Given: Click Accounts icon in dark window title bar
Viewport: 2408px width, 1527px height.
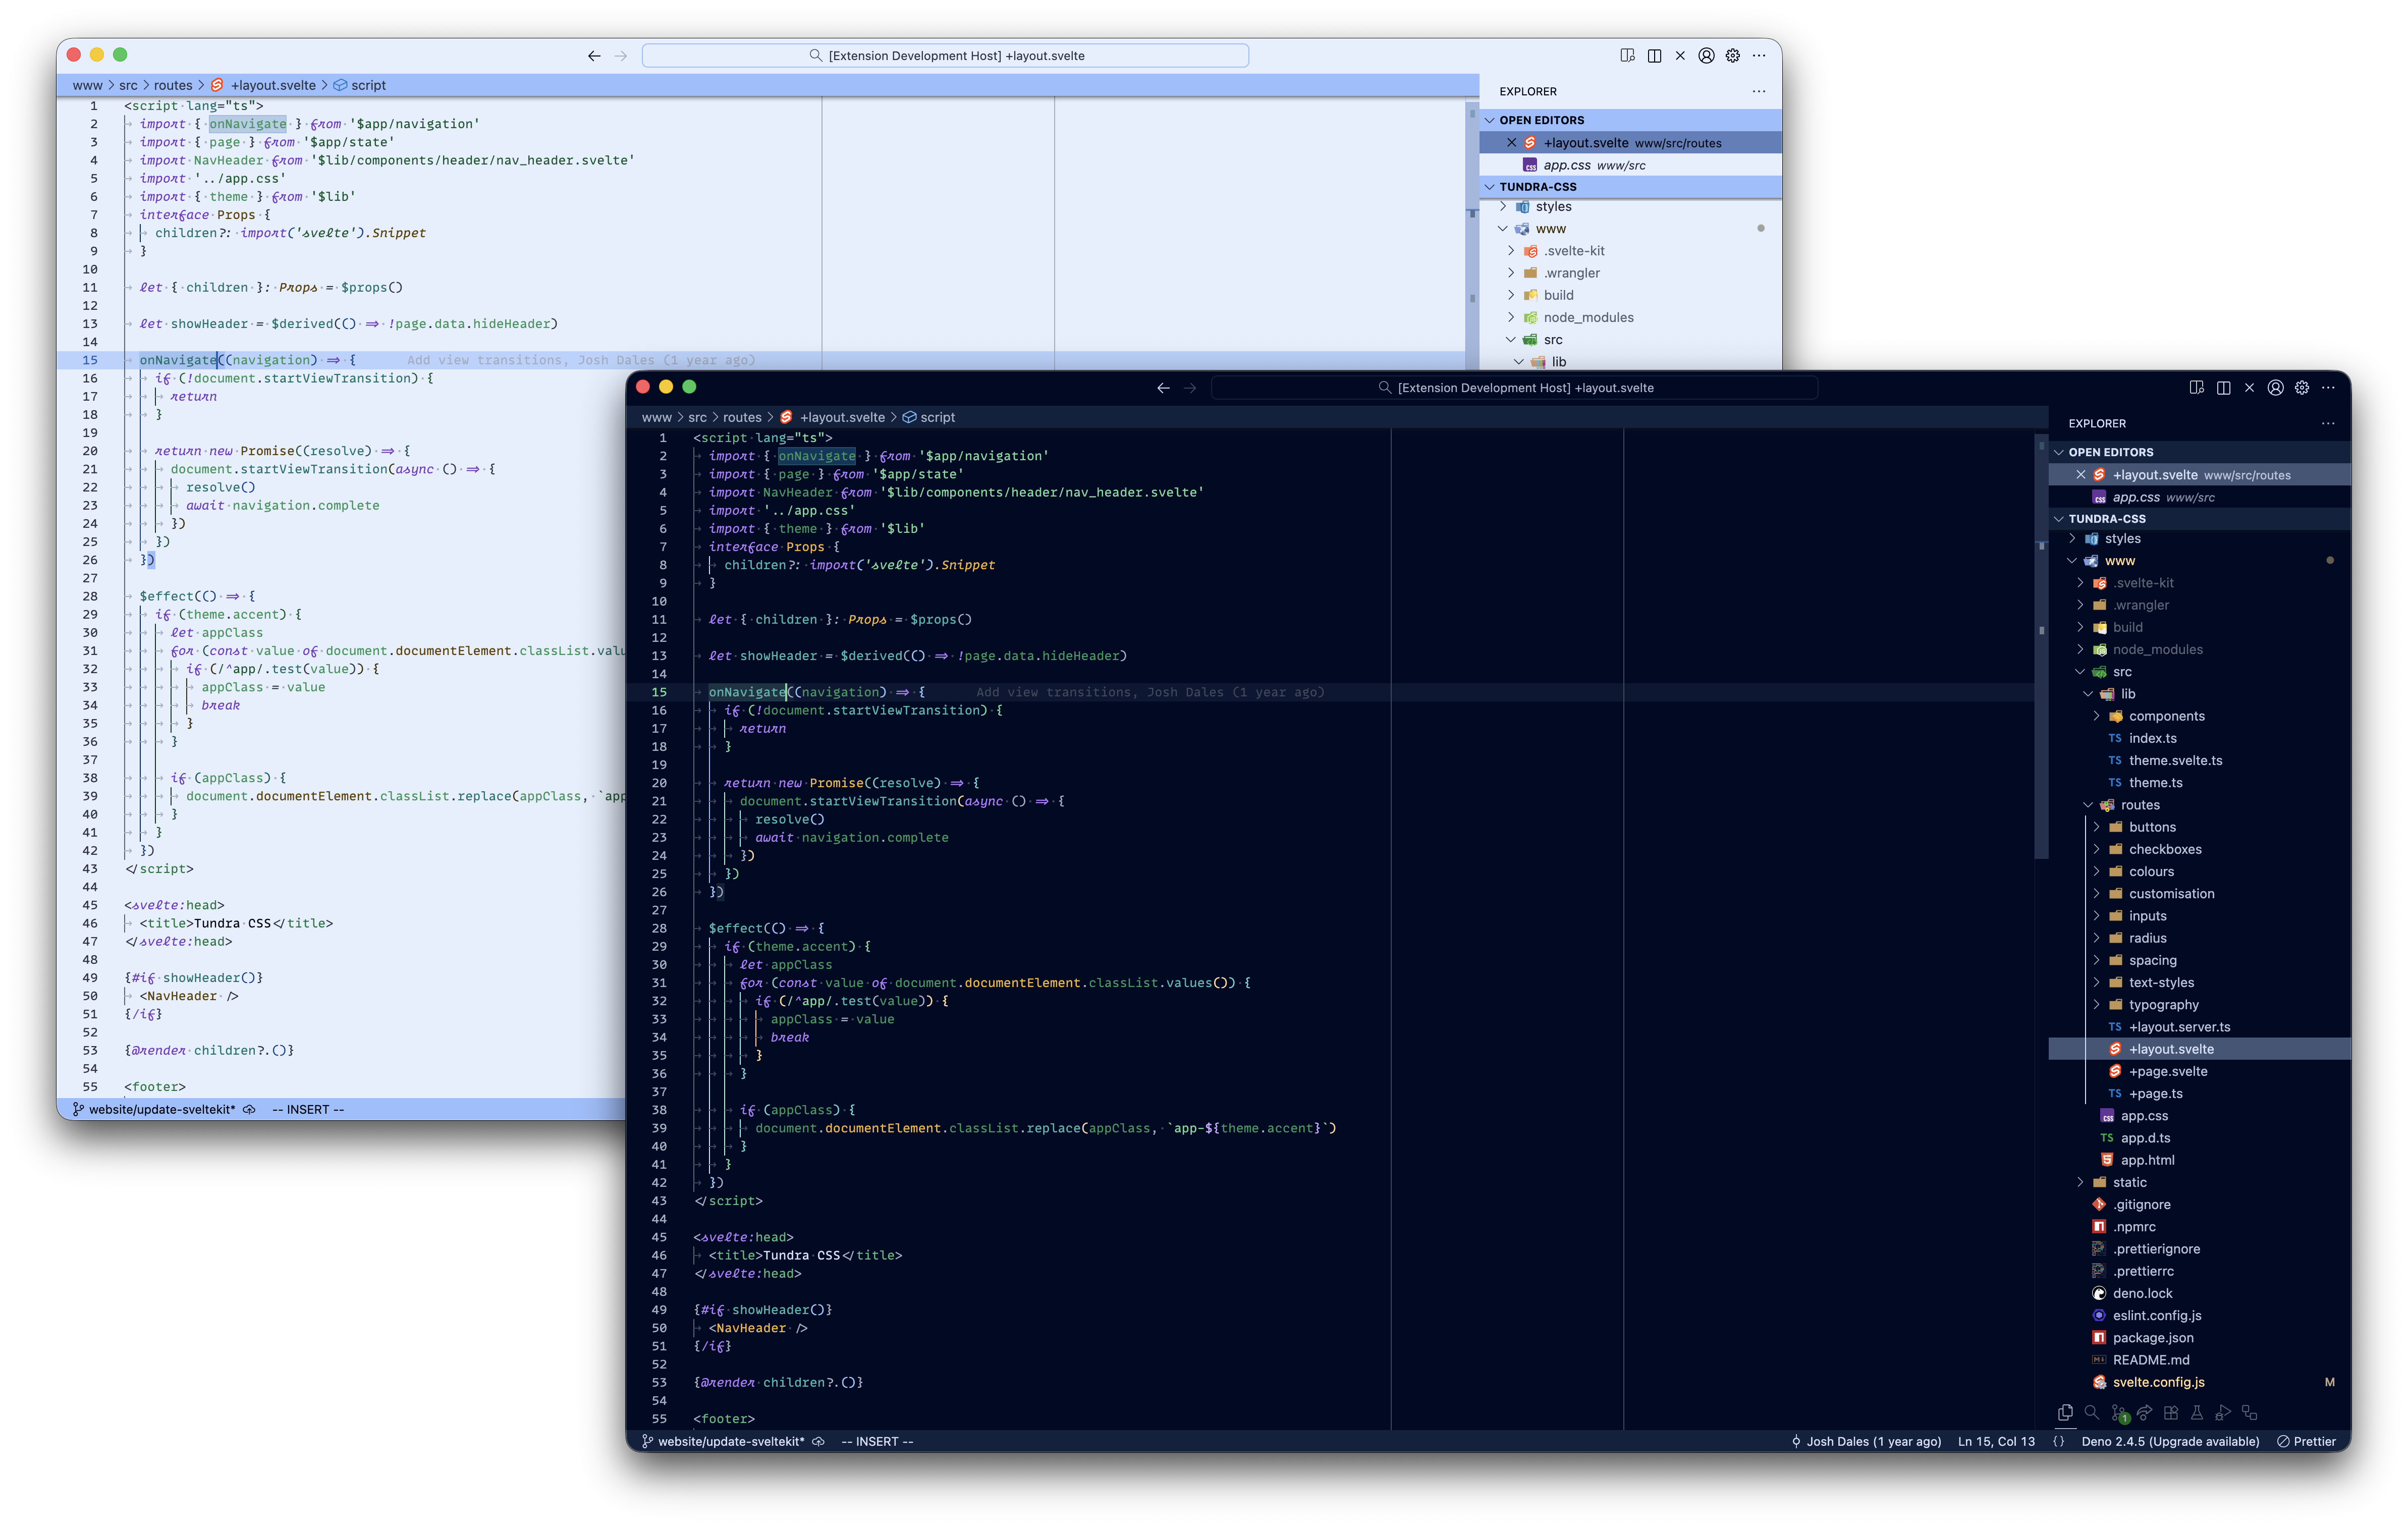Looking at the screenshot, I should (2275, 388).
